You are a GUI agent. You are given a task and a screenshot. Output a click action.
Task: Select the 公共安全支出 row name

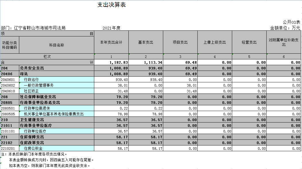click(x=57, y=68)
